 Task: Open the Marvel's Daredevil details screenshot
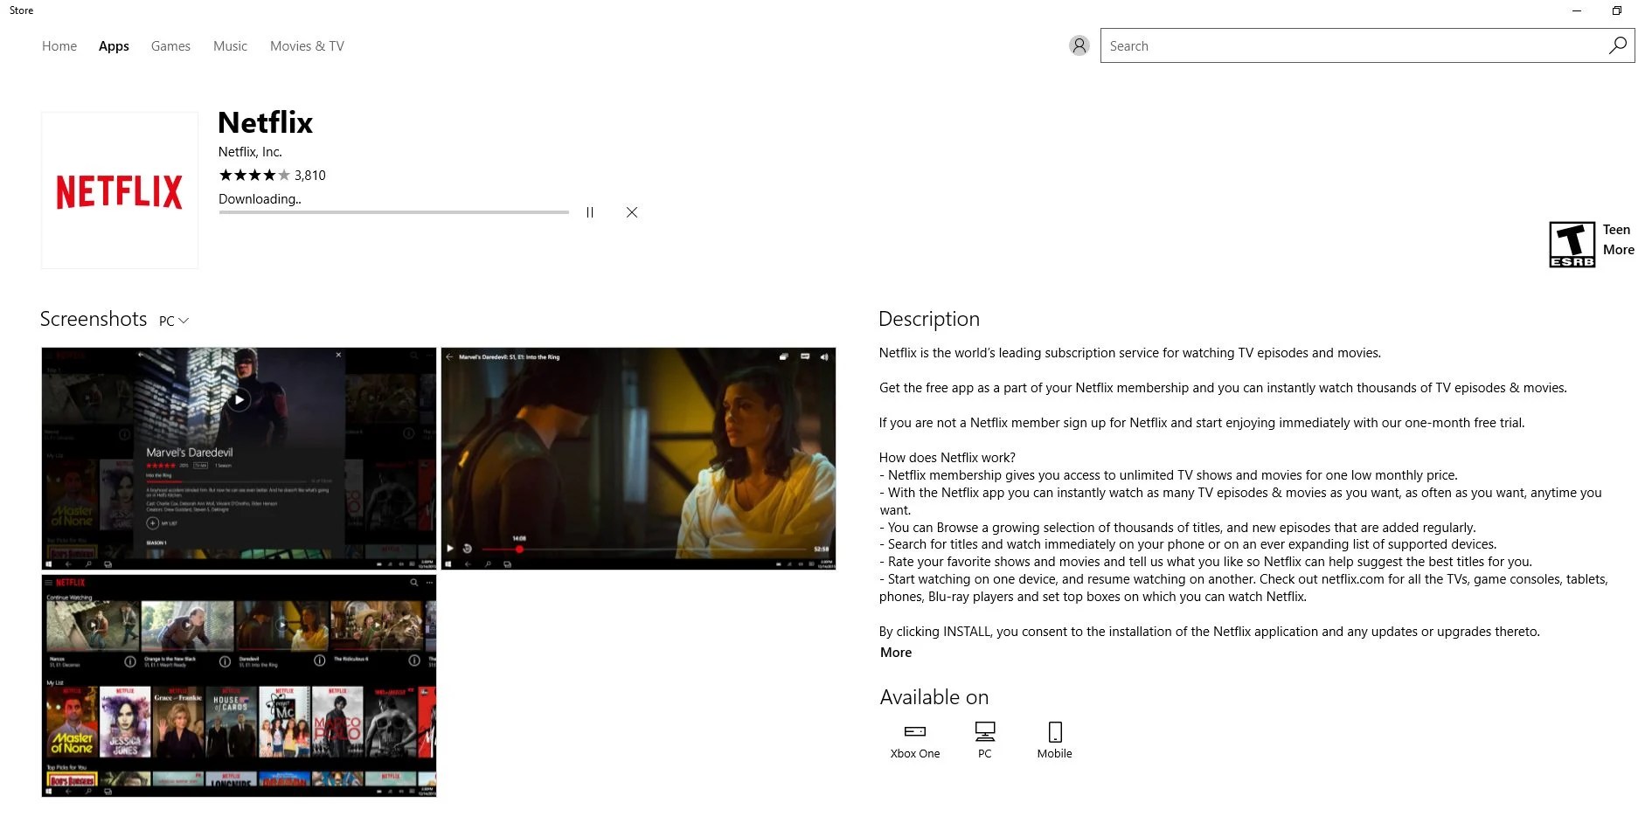[239, 459]
